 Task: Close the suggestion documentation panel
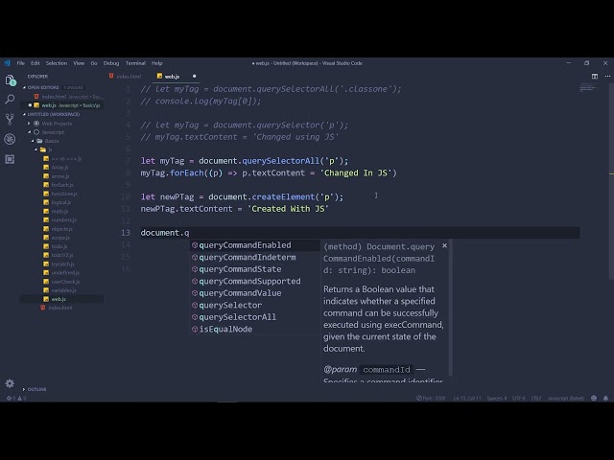444,245
